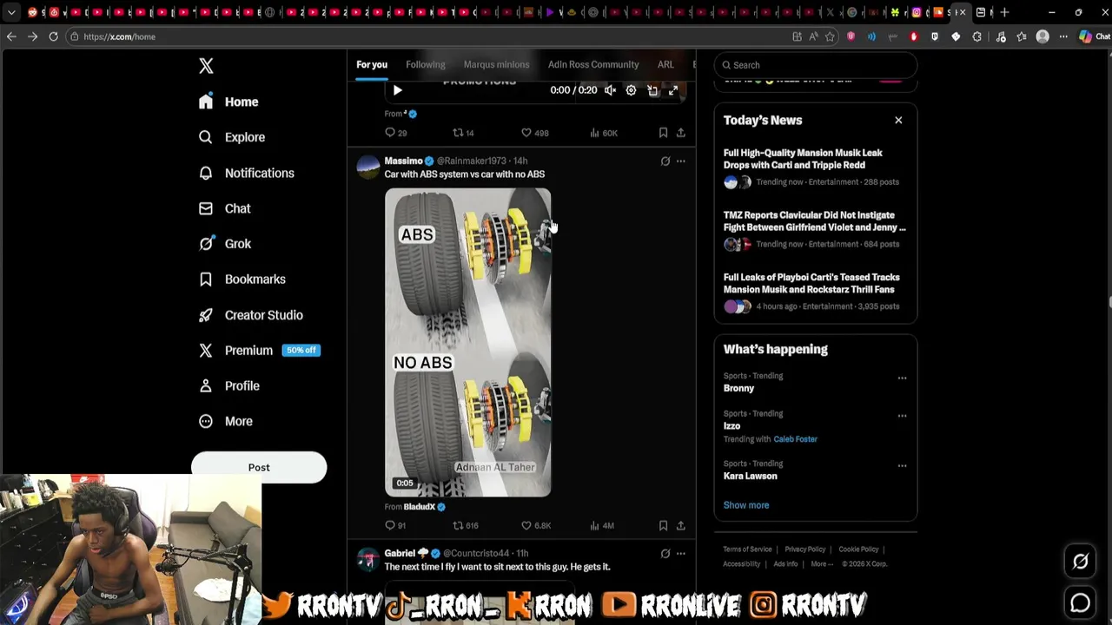The width and height of the screenshot is (1112, 625).
Task: Unmute the top video
Action: 610,90
